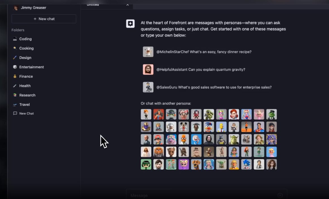329x199 pixels.
Task: Pick the Yoda persona from the grid
Action: [x=222, y=164]
